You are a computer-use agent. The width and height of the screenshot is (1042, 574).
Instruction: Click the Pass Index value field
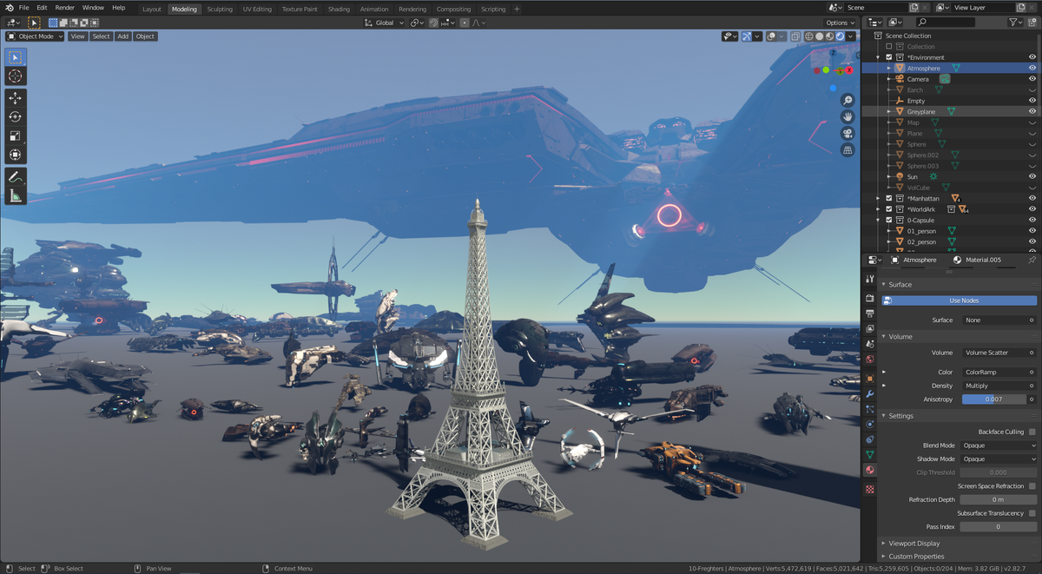(x=998, y=527)
